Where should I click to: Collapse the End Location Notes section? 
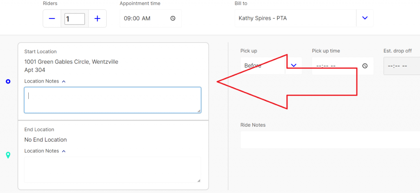(64, 151)
